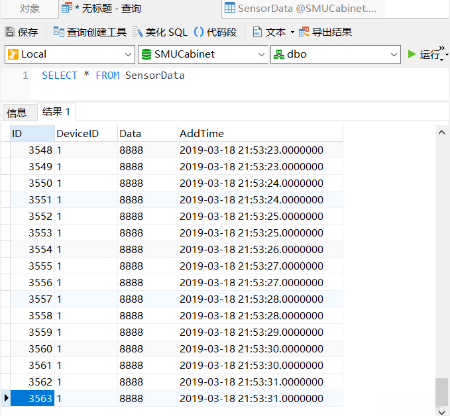450x416 pixels.
Task: Click the Data cell 8888 in row 3555
Action: [148, 266]
